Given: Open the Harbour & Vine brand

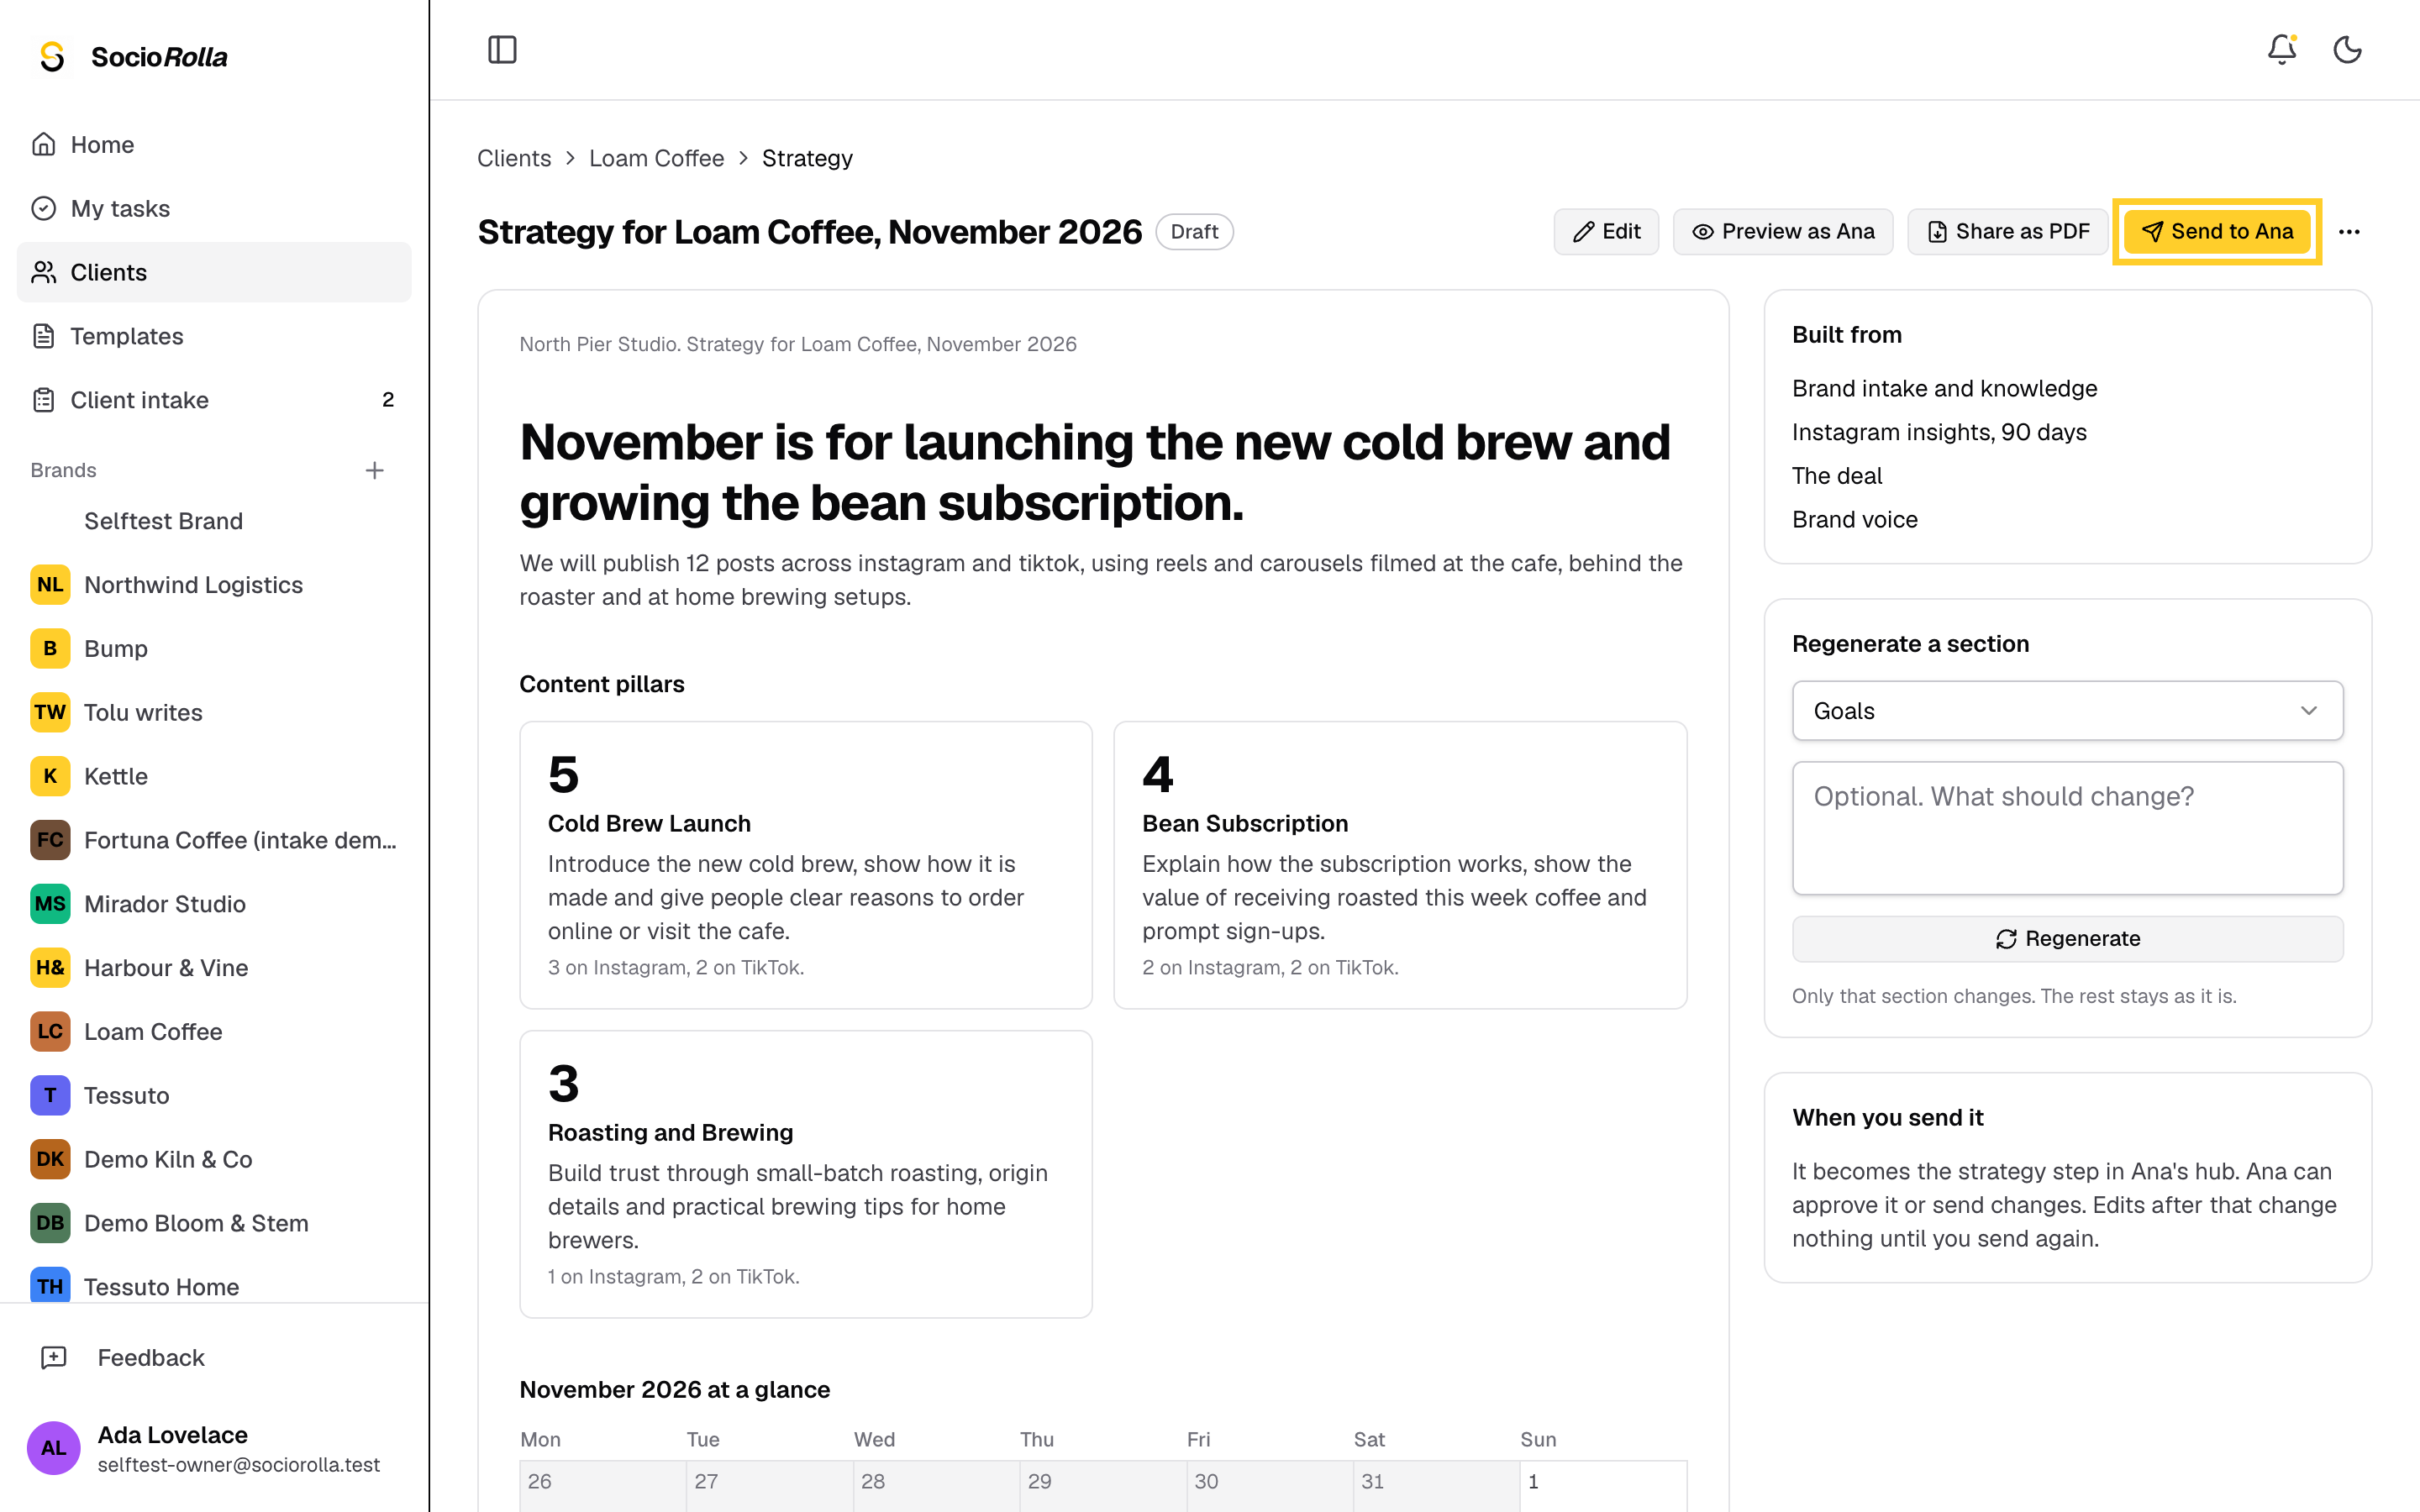Looking at the screenshot, I should 214,968.
